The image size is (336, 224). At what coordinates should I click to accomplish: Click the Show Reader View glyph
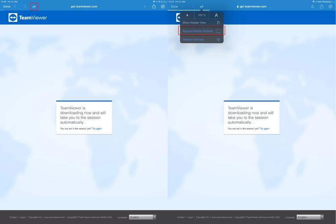point(218,22)
